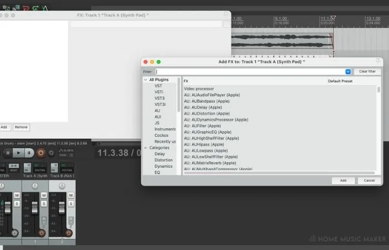This screenshot has height=250, width=389.
Task: Click the red Undo toolbar icon
Action: click(26, 8)
